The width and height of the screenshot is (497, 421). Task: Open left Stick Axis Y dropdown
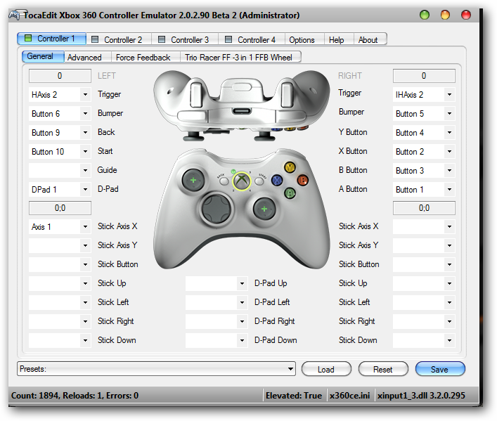60,245
